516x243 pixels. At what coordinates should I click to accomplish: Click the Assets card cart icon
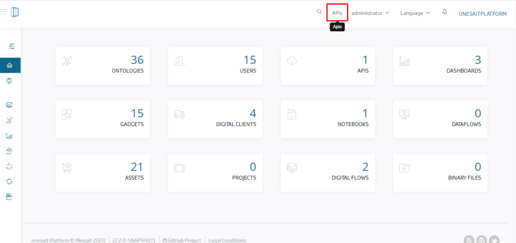click(67, 167)
